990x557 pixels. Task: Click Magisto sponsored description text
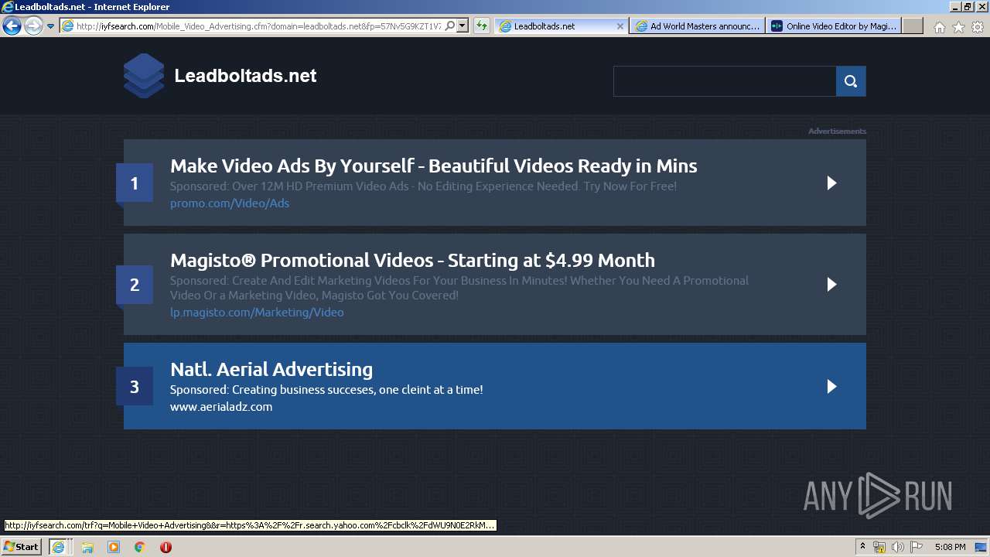(459, 288)
